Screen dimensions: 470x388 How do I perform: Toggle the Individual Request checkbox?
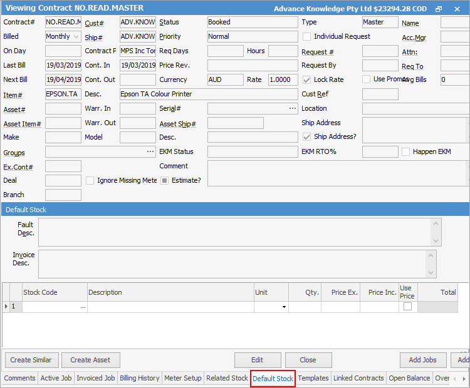click(306, 37)
